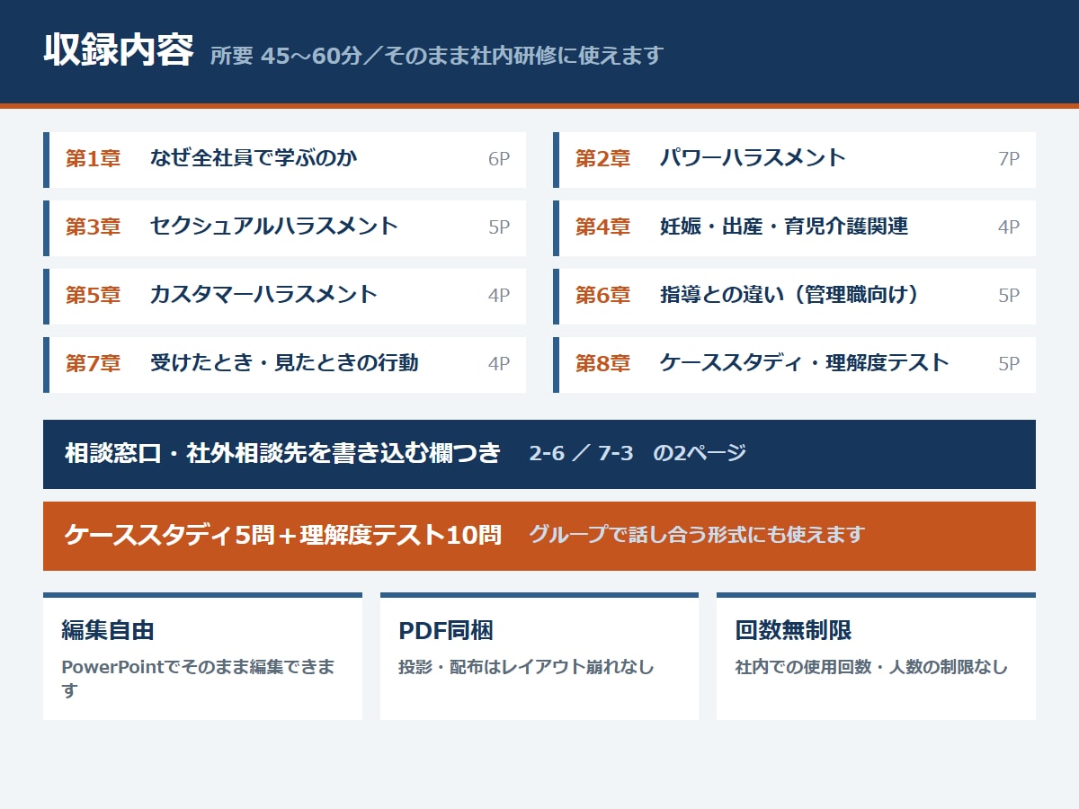
Task: Click the 7P page count of 第2章
Action: coord(1009,159)
